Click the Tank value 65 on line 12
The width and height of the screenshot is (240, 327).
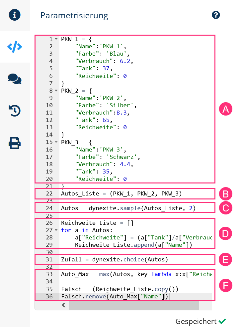pos(106,120)
